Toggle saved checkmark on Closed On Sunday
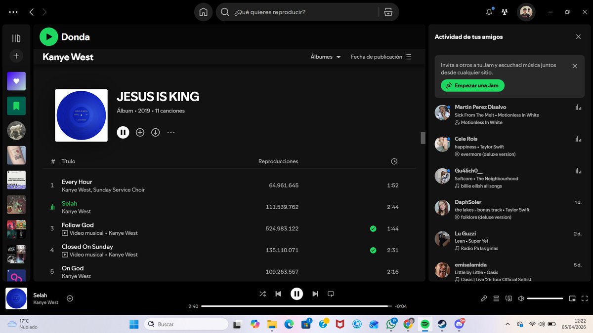 coord(373,250)
